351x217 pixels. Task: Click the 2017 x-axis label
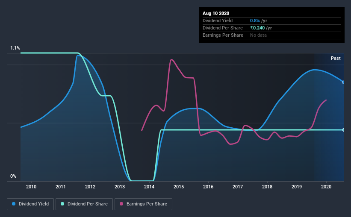pyautogui.click(x=238, y=187)
